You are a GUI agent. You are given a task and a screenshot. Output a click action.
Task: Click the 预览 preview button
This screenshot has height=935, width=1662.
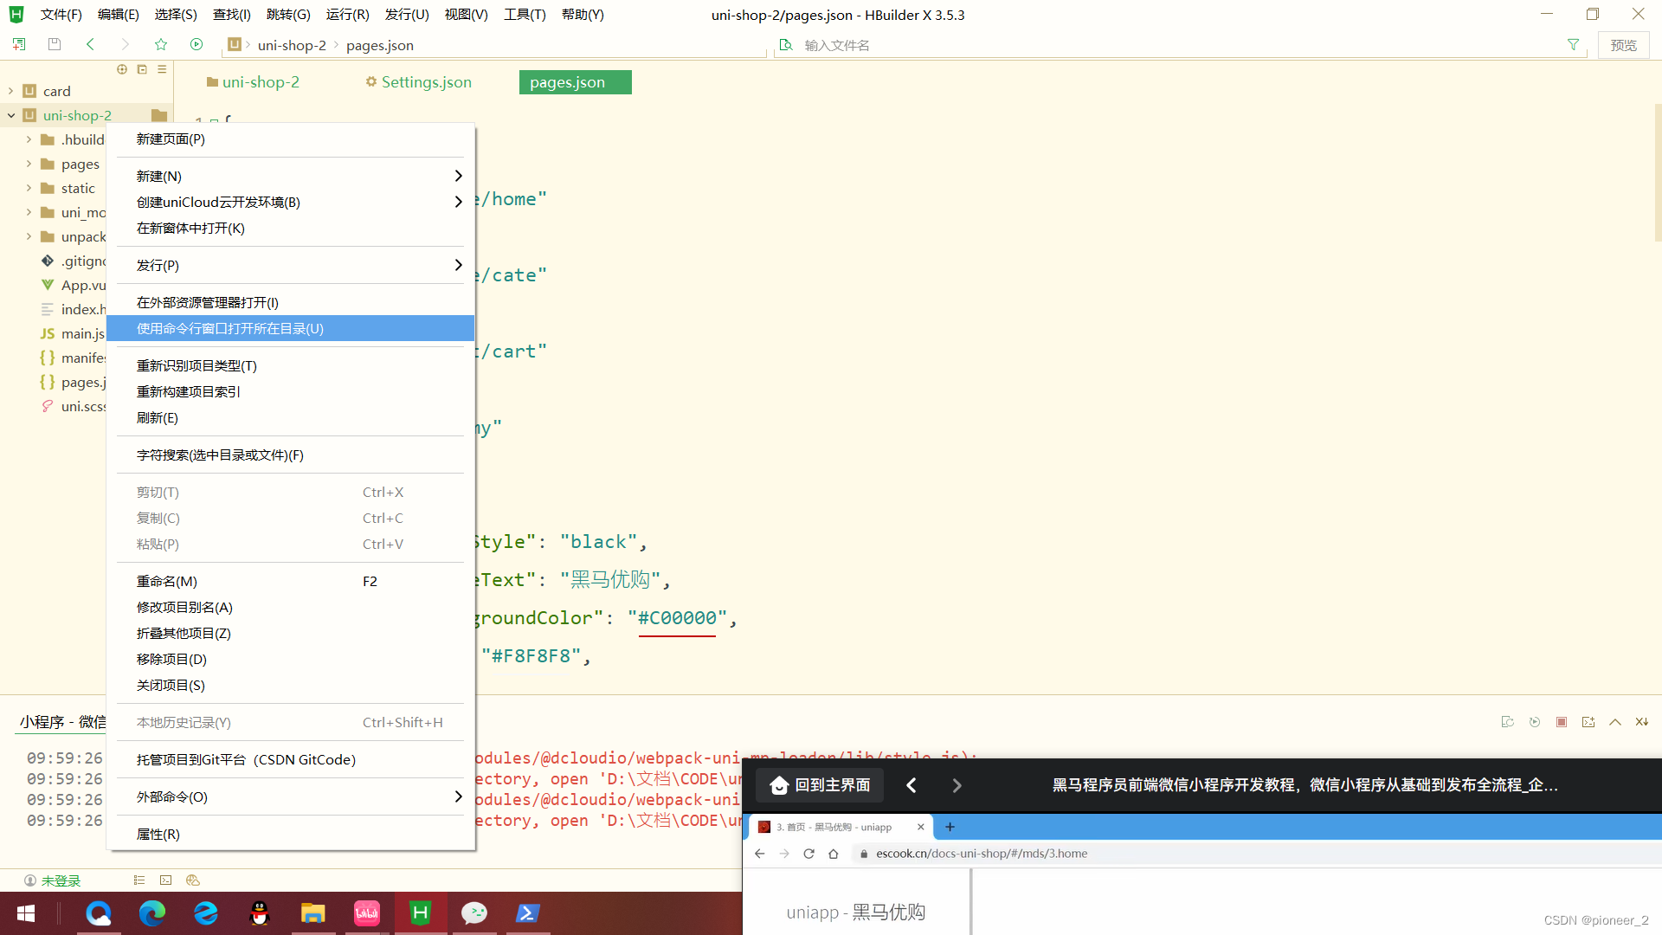(x=1623, y=45)
